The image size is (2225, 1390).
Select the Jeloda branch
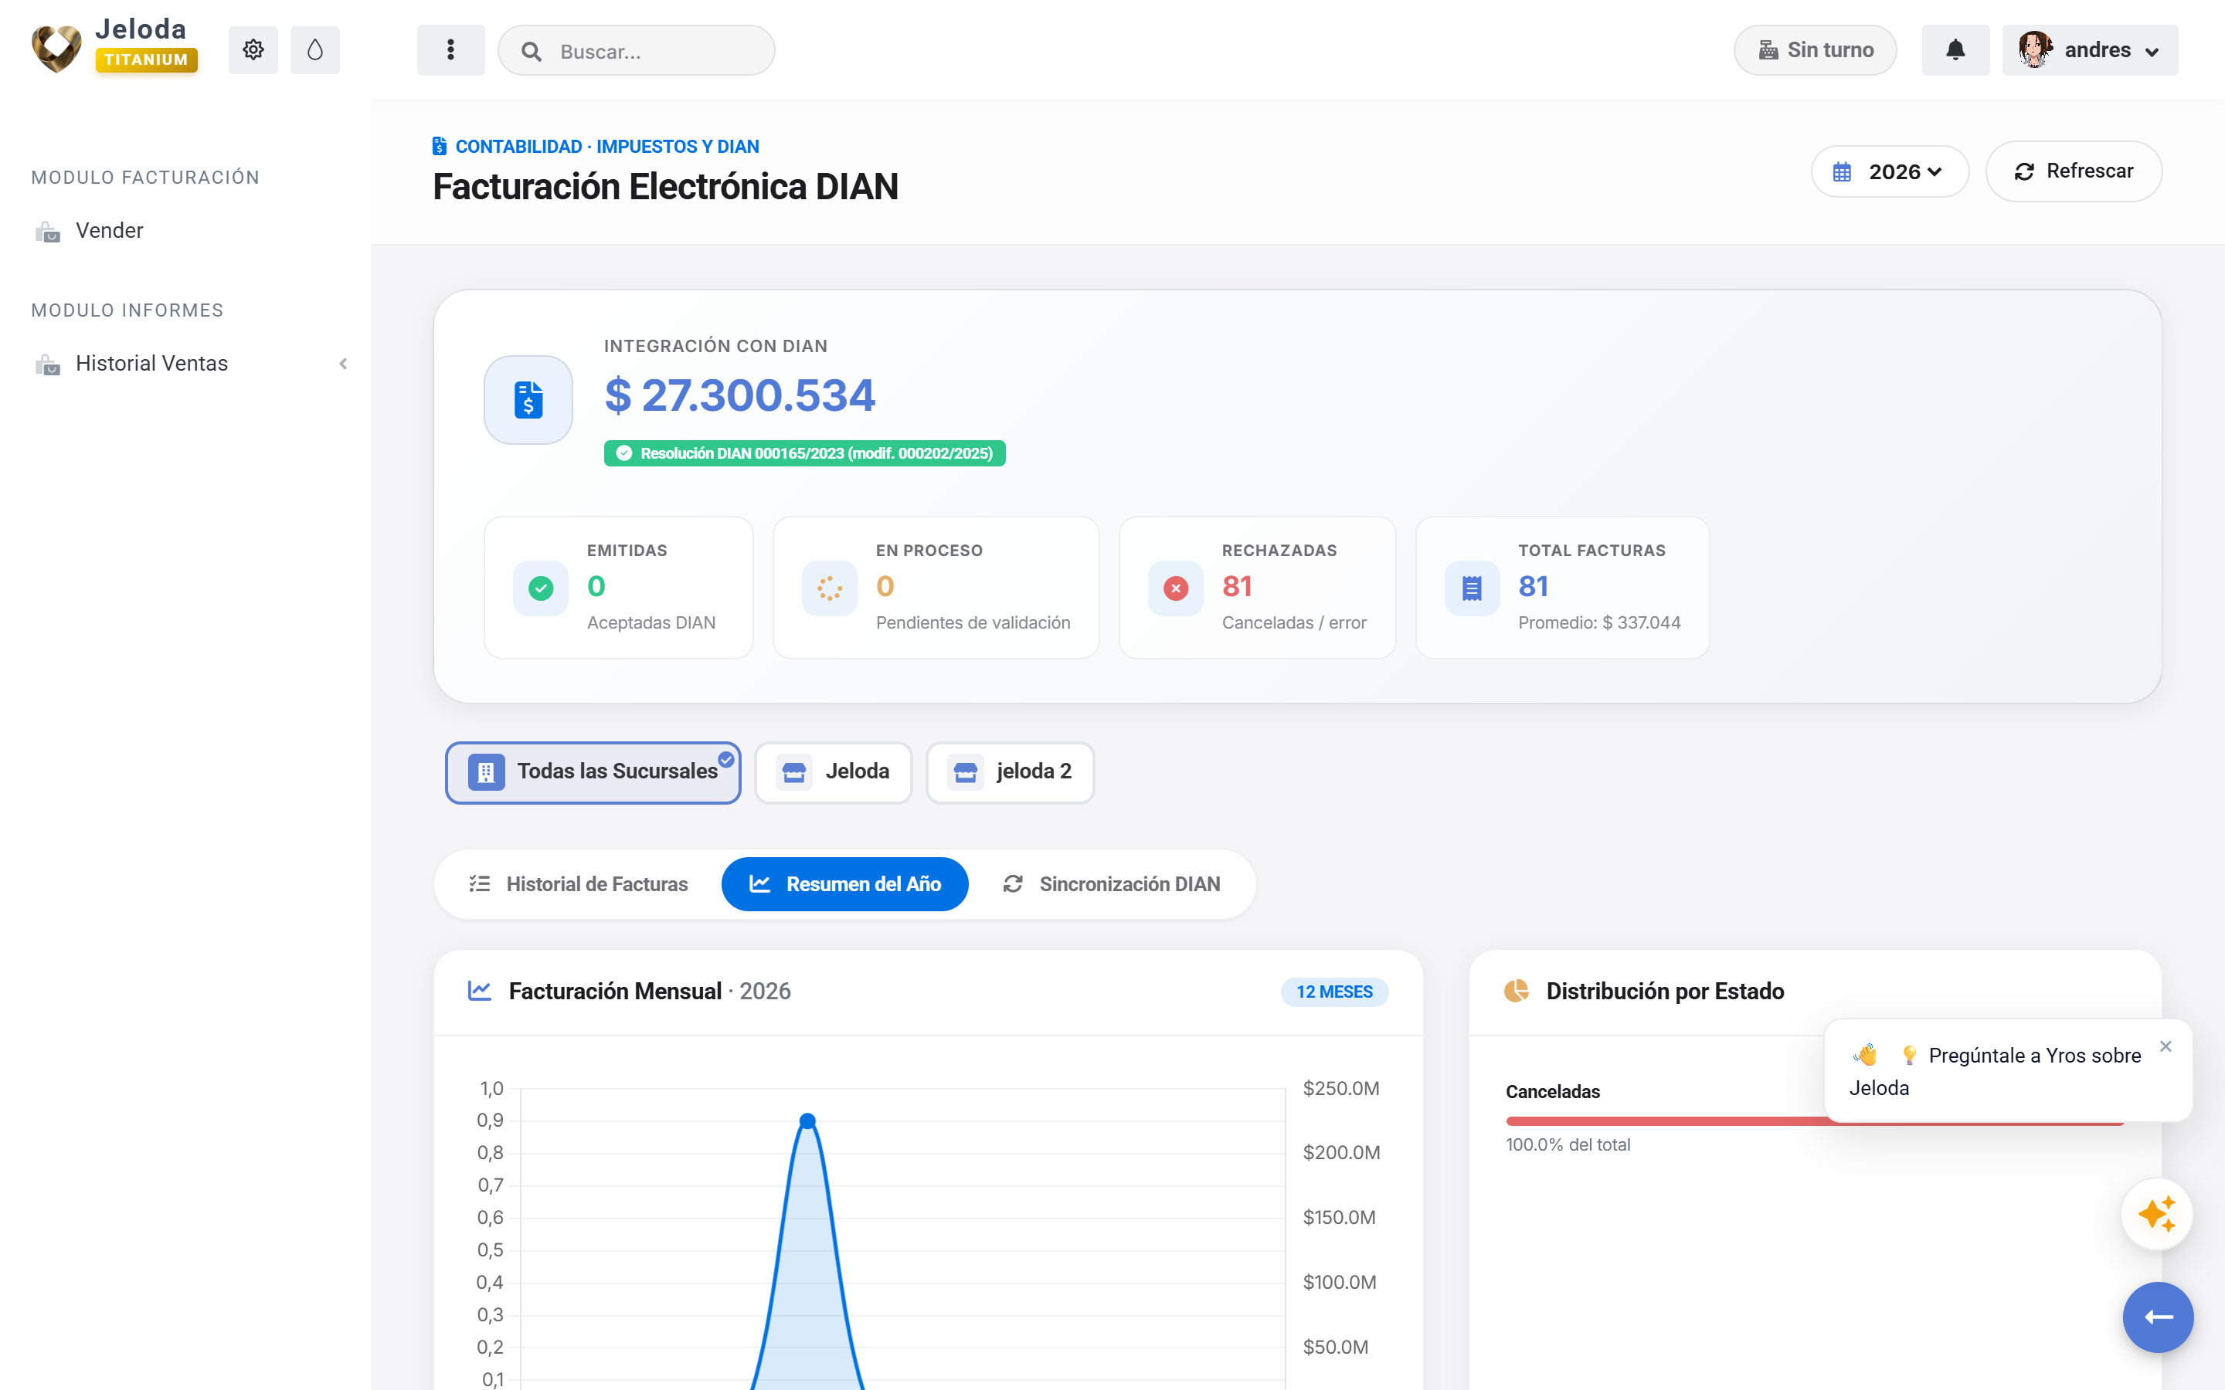pos(833,772)
